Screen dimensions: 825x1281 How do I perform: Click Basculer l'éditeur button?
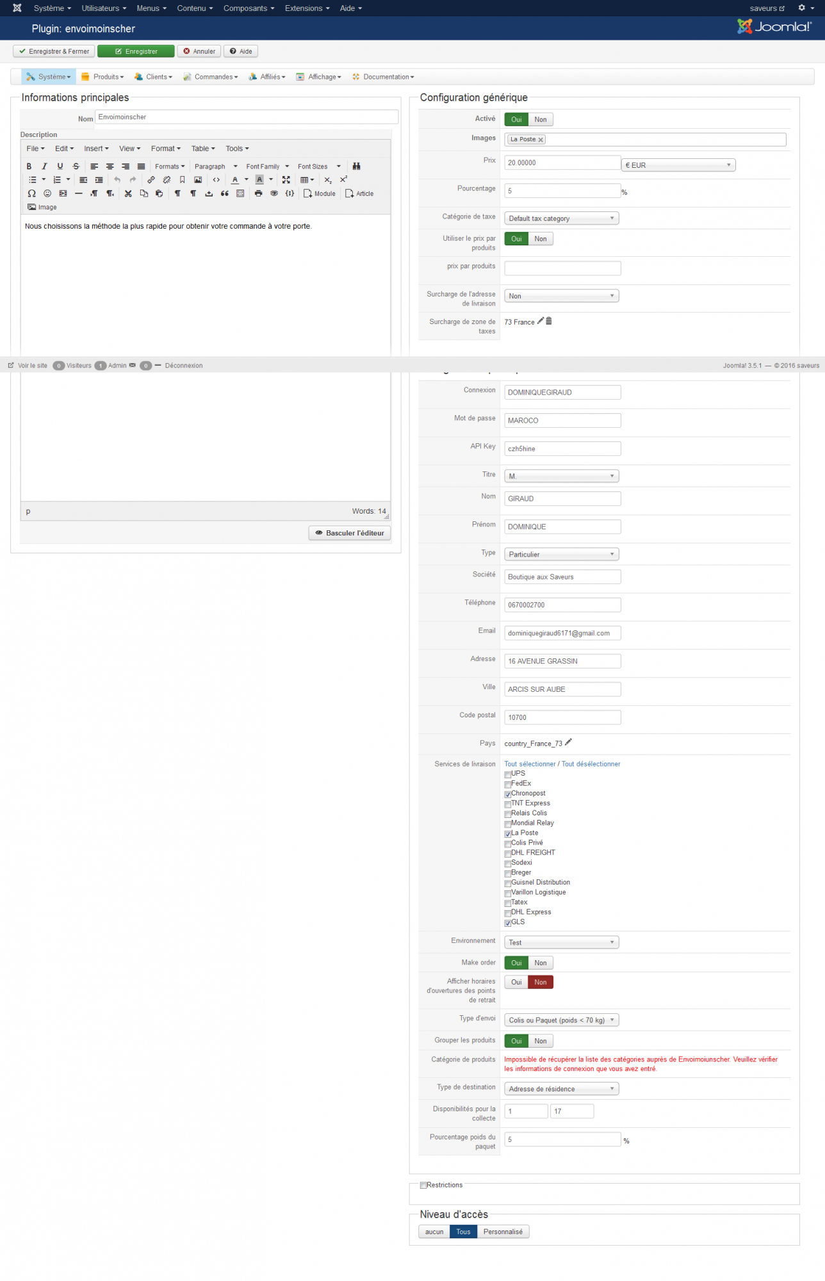pyautogui.click(x=350, y=533)
